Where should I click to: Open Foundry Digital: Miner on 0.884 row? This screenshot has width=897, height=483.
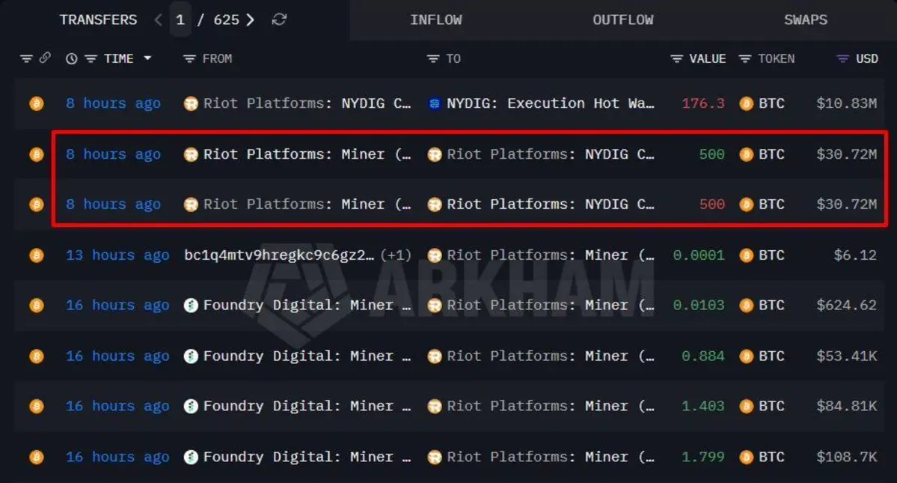(307, 356)
